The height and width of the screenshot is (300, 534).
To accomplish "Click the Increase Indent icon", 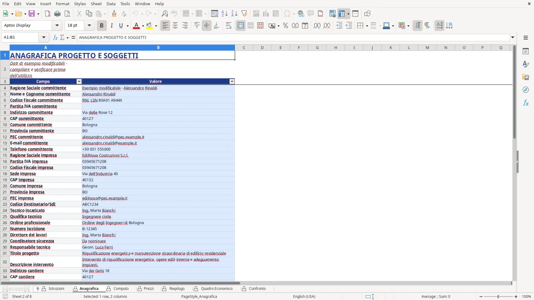I will tap(339, 26).
